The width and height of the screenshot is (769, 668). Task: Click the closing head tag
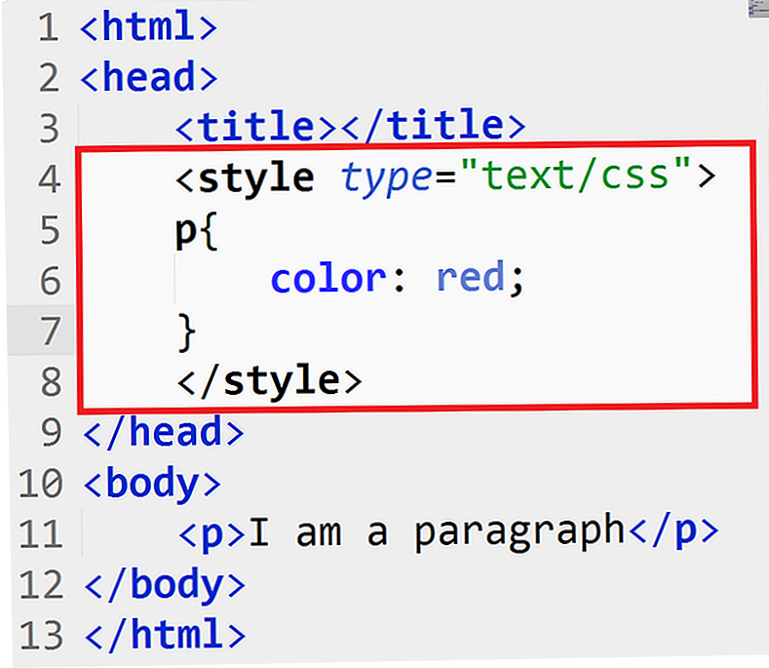164,432
